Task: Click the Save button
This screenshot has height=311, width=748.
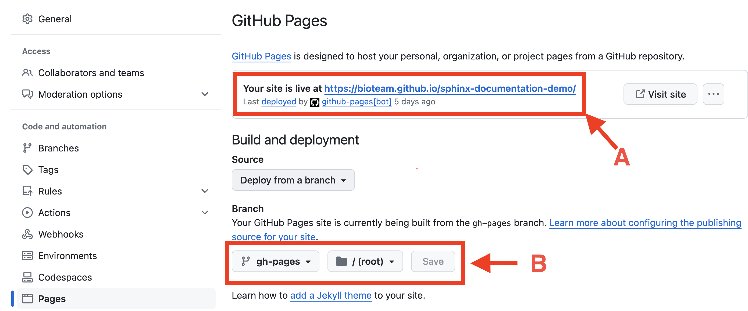Action: 433,261
